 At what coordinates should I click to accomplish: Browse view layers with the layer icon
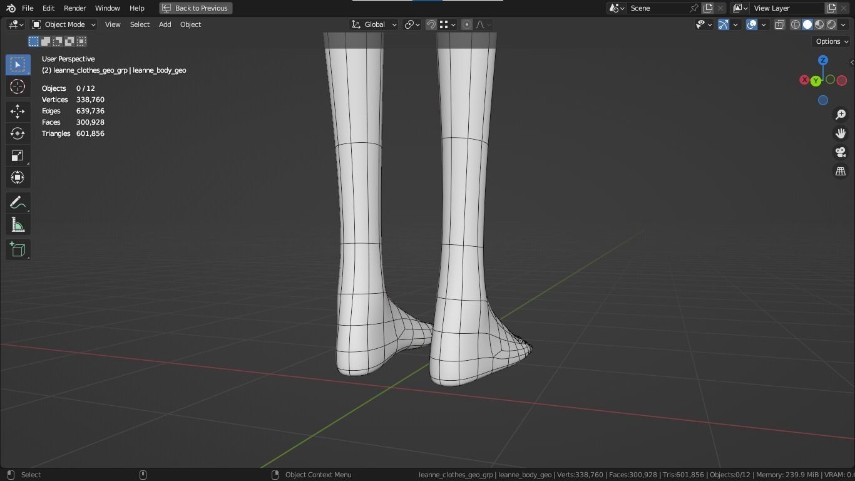click(739, 8)
